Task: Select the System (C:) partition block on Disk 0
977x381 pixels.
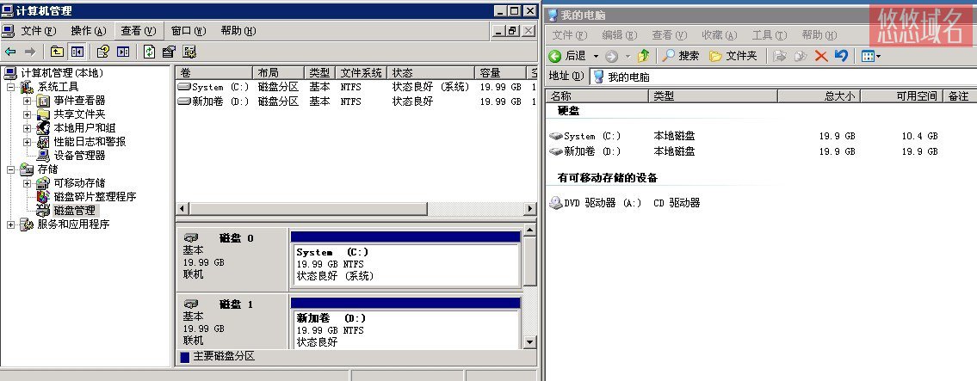Action: point(405,260)
